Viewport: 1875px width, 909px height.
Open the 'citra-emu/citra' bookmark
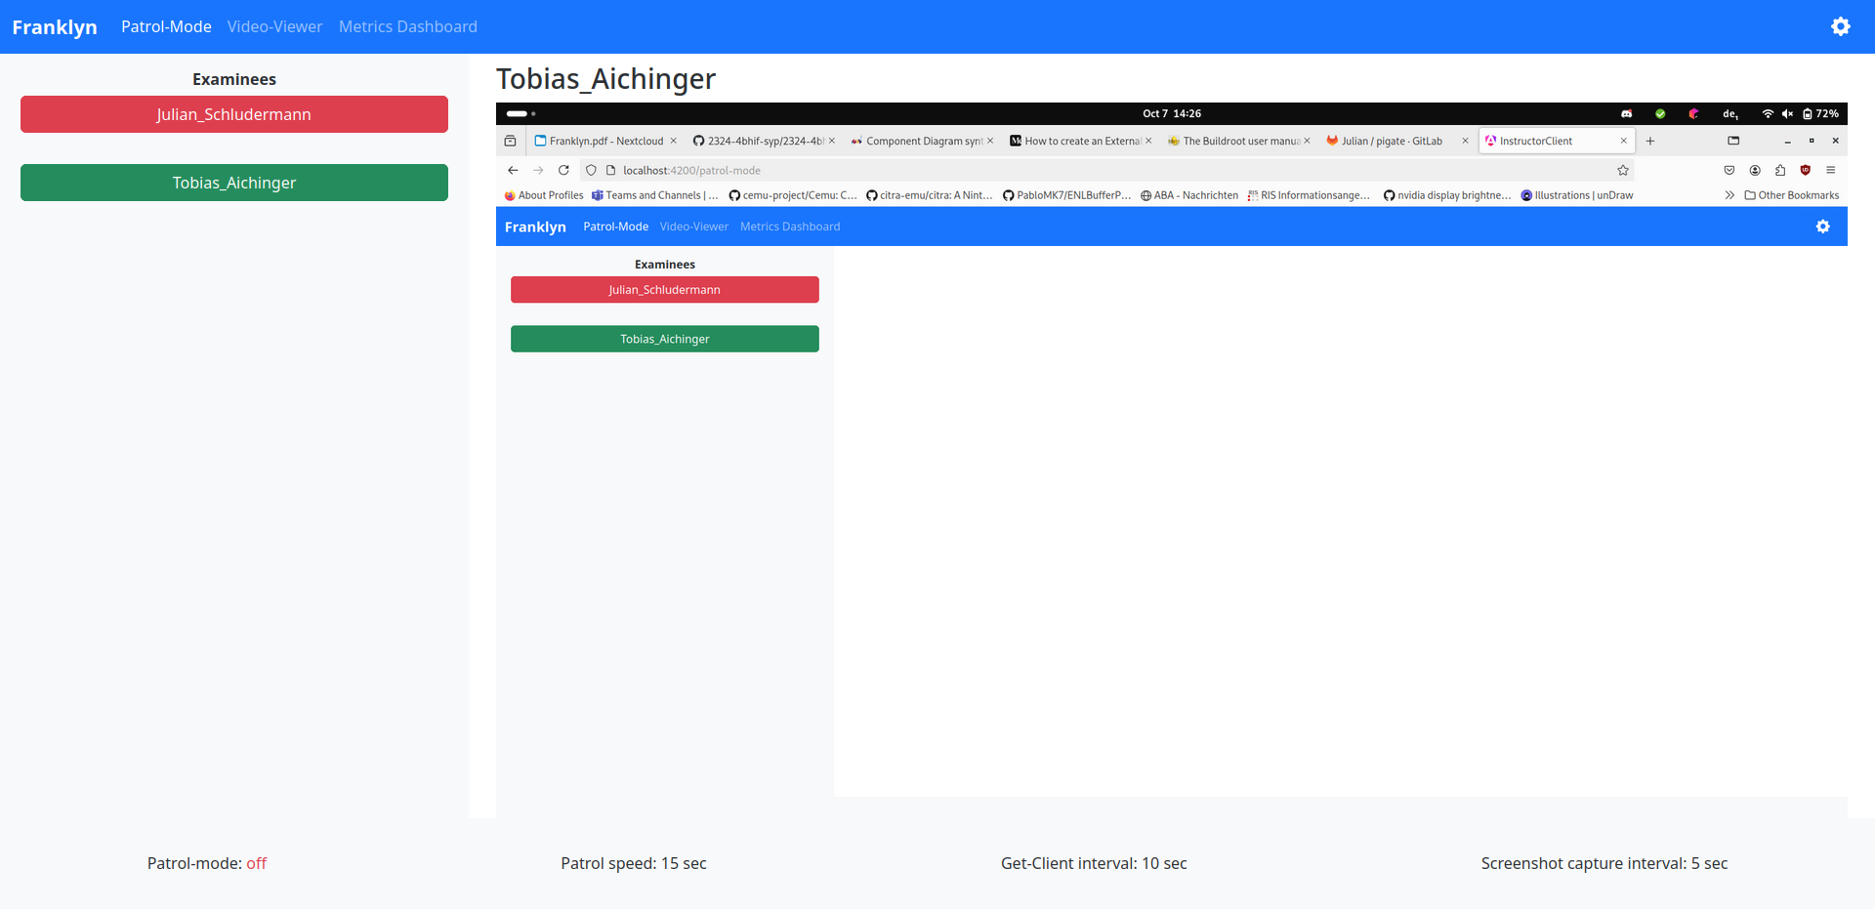click(x=930, y=195)
